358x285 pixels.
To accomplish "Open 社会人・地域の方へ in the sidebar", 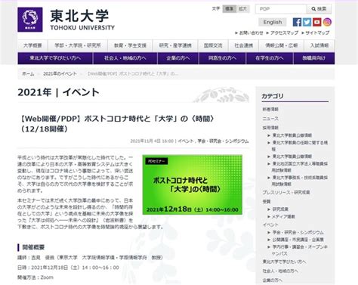I will [x=280, y=271].
